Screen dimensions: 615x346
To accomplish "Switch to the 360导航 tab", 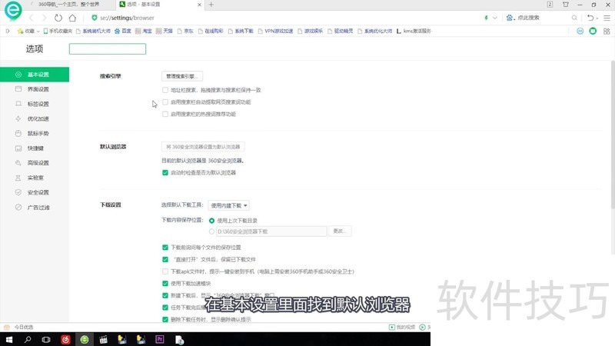I will point(68,5).
